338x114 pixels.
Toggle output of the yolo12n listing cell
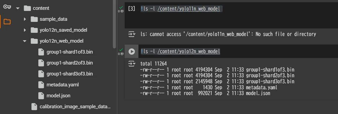pos(132,64)
